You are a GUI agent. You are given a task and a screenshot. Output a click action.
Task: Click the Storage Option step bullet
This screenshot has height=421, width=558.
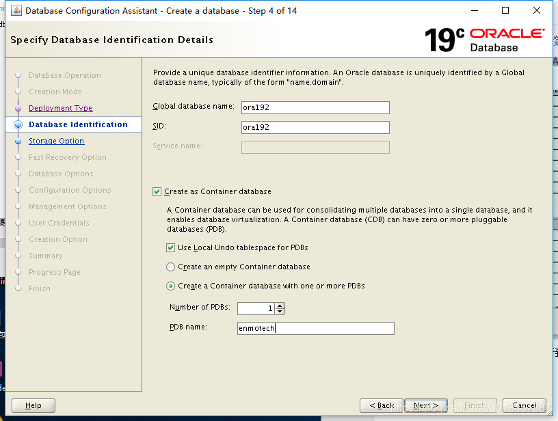click(x=18, y=141)
